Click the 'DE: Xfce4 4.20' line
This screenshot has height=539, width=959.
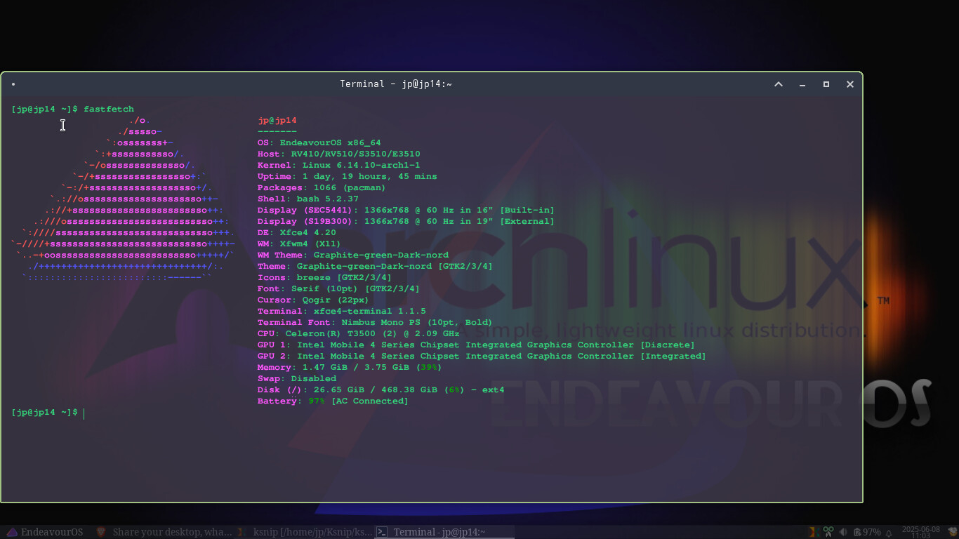pyautogui.click(x=297, y=232)
